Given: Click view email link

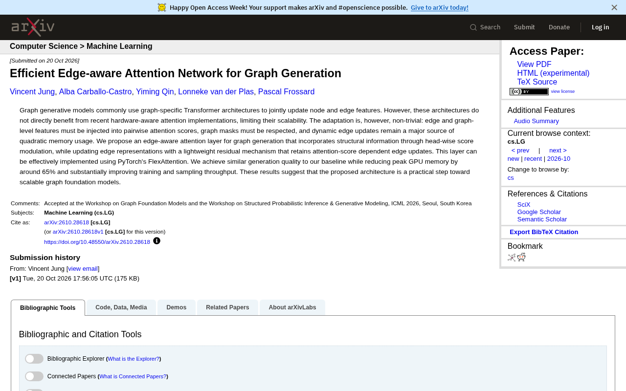Looking at the screenshot, I should (83, 269).
